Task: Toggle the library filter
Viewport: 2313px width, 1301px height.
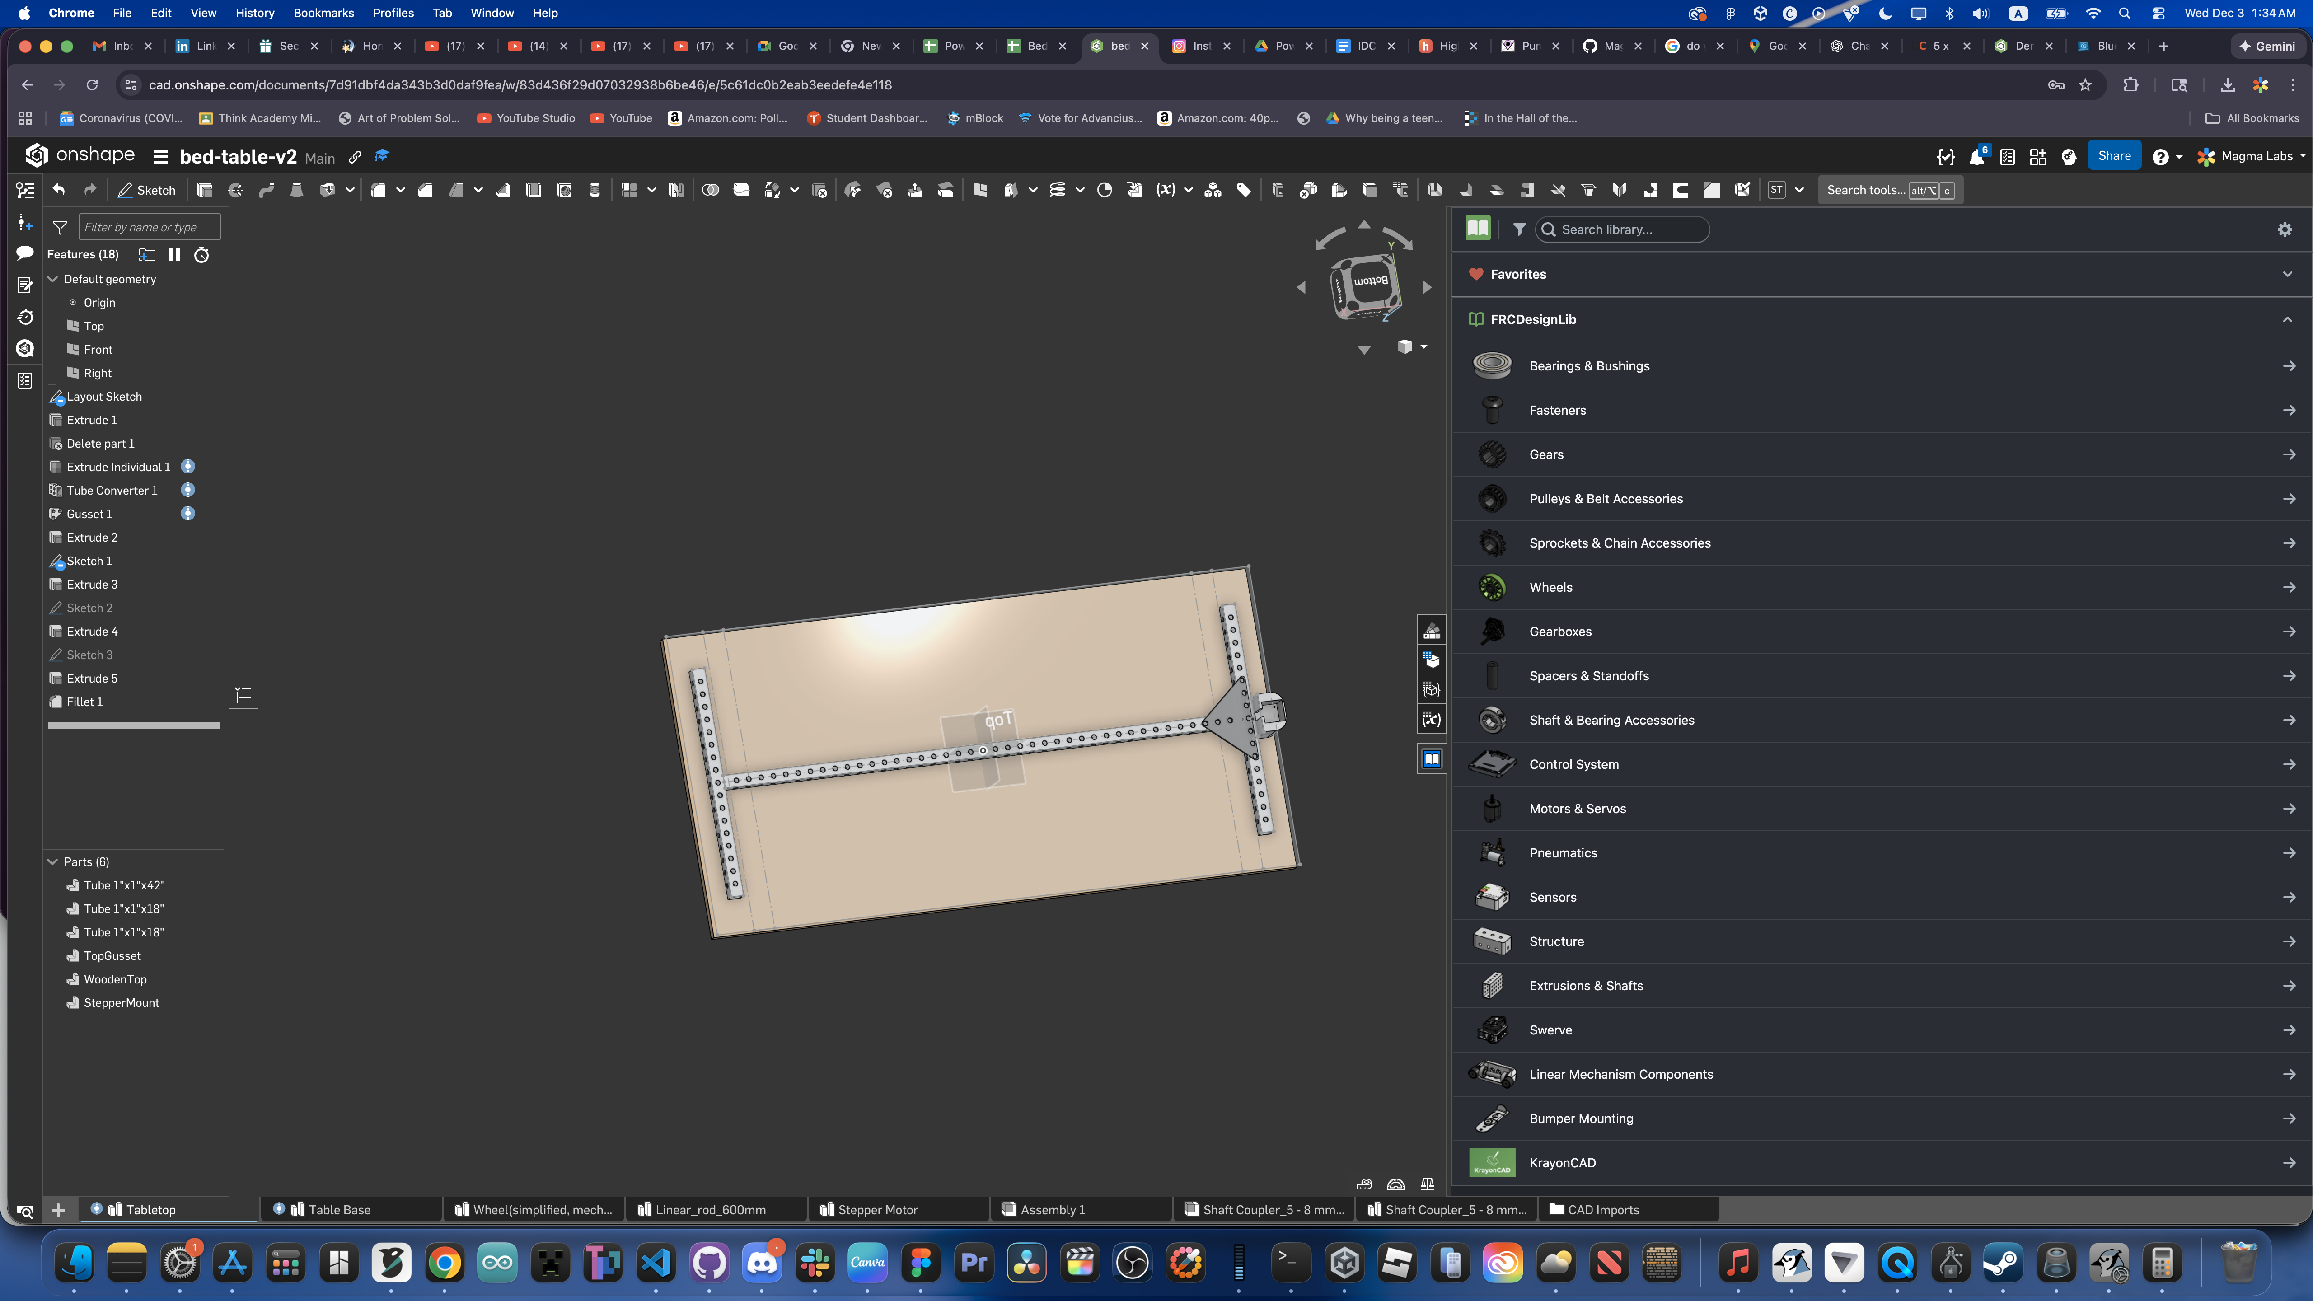Action: pyautogui.click(x=1519, y=229)
